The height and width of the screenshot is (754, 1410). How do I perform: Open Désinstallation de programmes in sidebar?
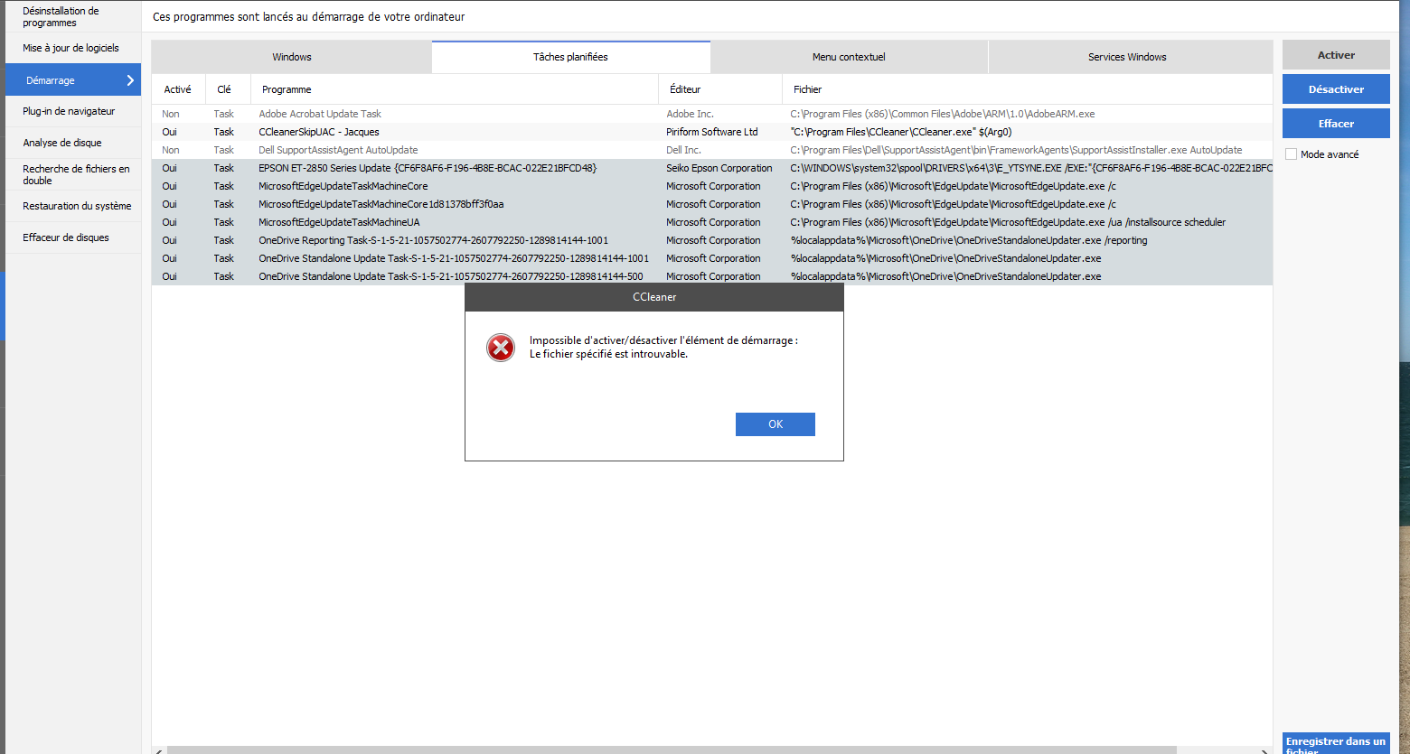72,16
